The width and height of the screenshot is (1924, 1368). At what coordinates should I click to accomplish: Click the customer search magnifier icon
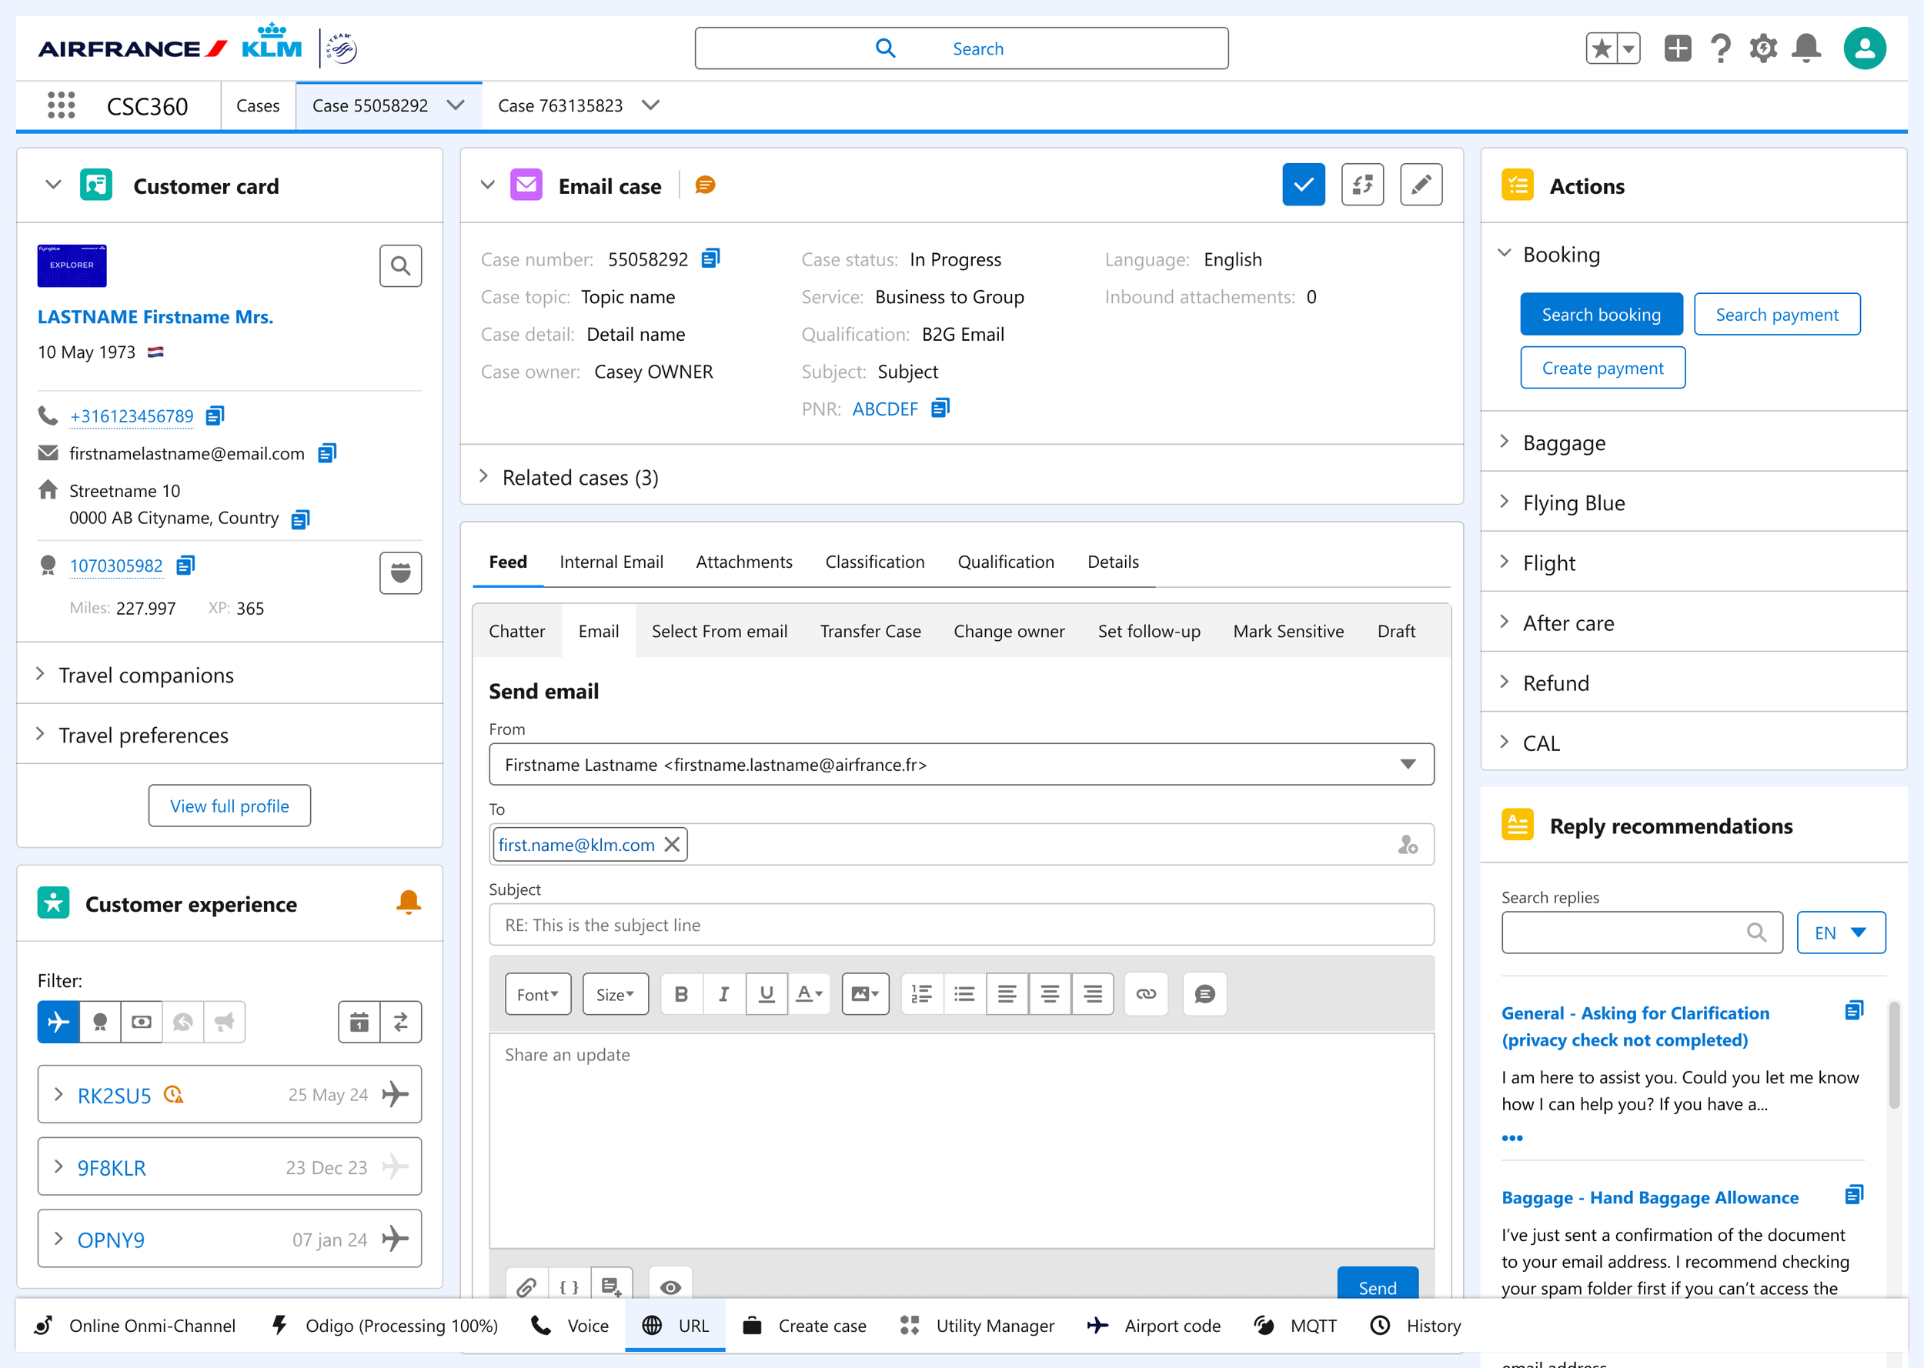[x=400, y=266]
